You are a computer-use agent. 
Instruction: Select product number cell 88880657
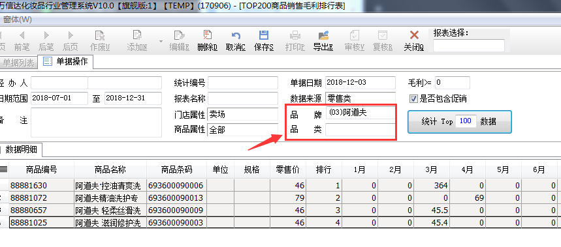(x=42, y=211)
